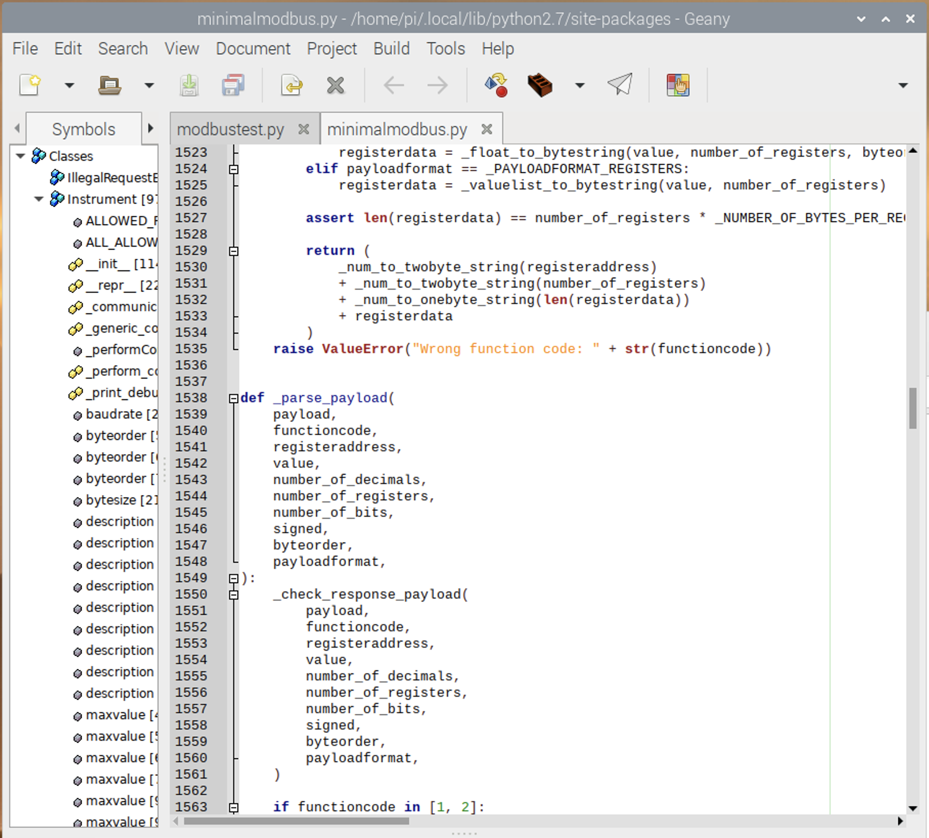Expand the toolbar overflow arrow
Image resolution: width=929 pixels, height=838 pixels.
click(x=903, y=85)
